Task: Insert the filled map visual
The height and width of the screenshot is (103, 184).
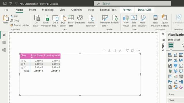Action: [175, 71]
